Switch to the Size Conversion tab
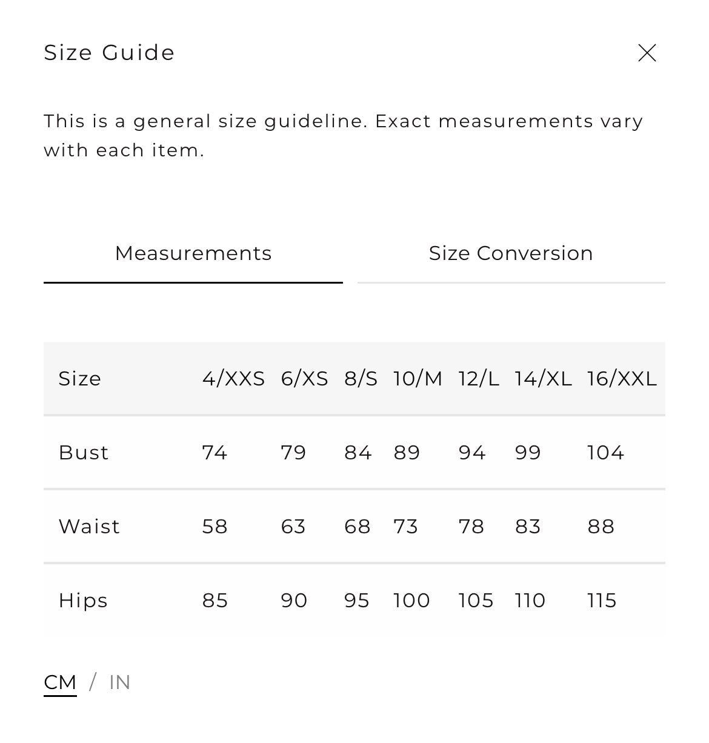Screen dimensions: 709x743 coord(511,253)
